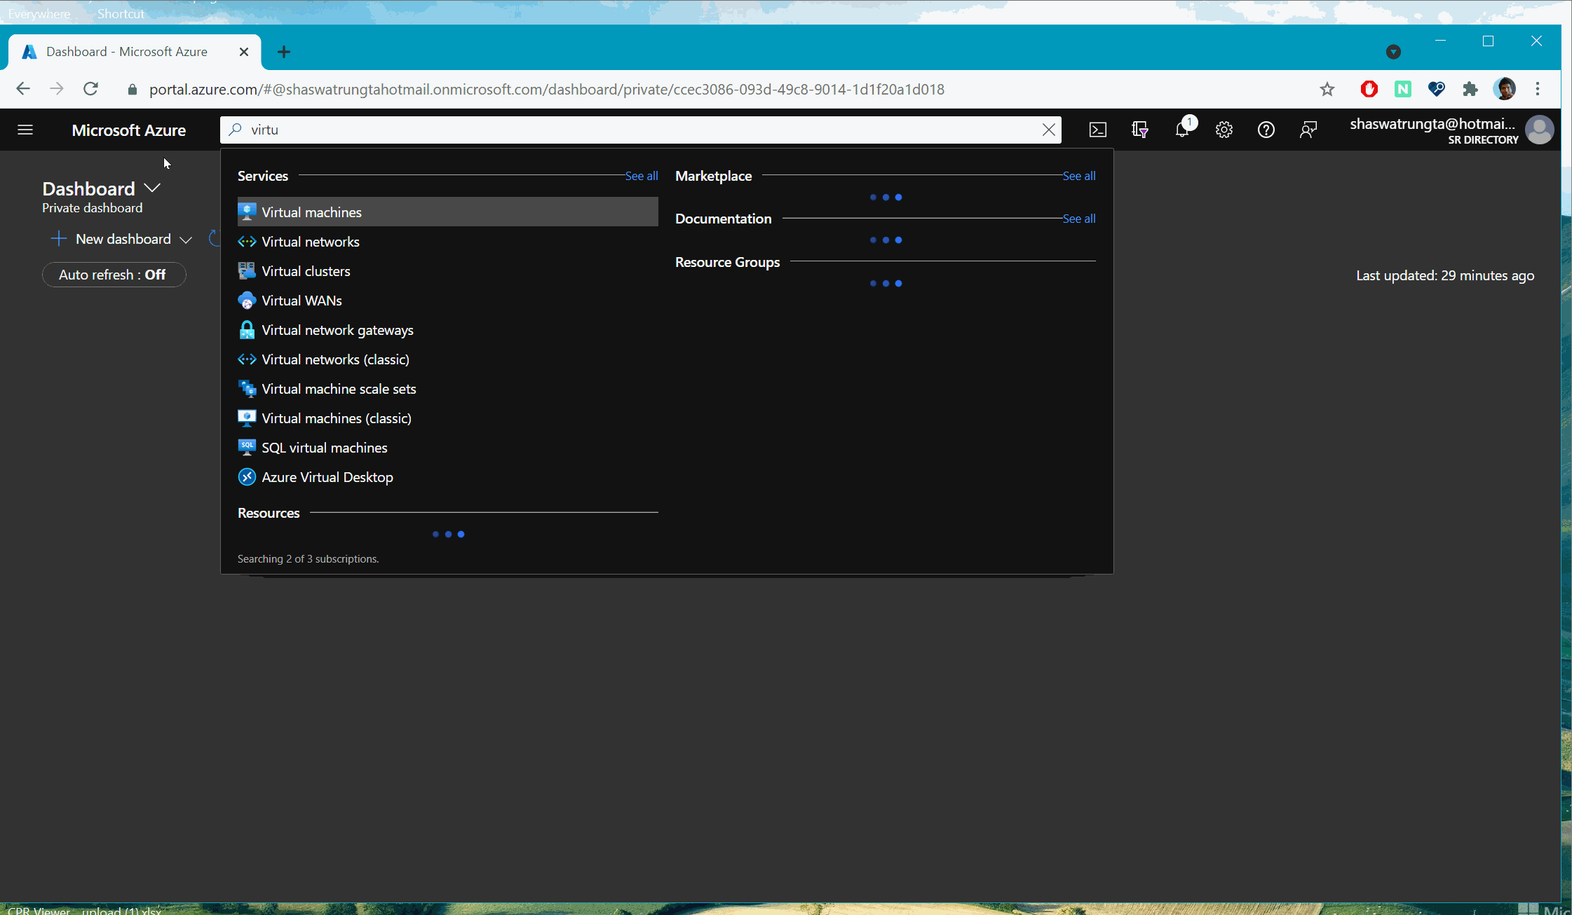
Task: Click the Virtual machine scale sets icon
Action: pos(247,388)
